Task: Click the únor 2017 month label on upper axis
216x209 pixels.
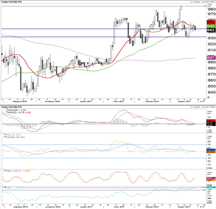Action: coord(119,101)
